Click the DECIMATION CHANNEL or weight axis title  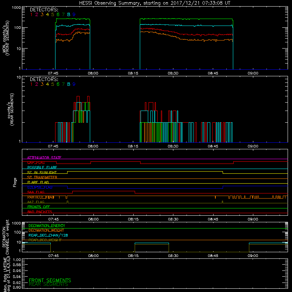pyautogui.click(x=5, y=237)
